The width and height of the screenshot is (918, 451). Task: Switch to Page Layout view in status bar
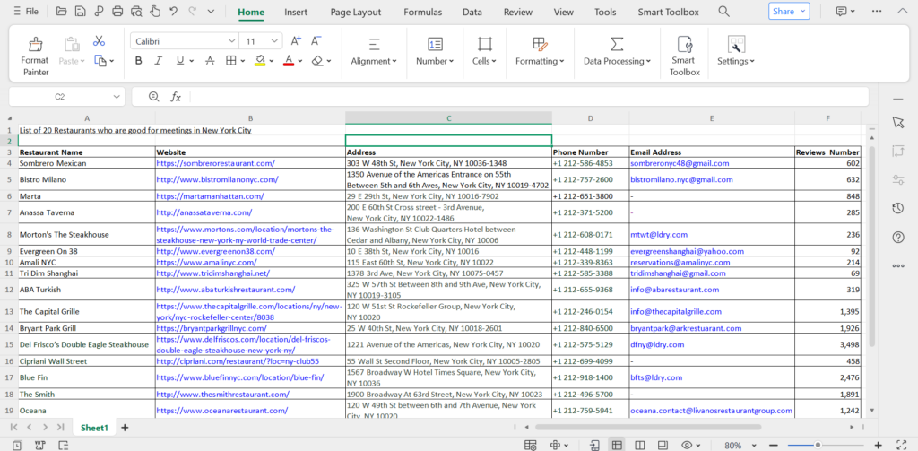pos(663,445)
